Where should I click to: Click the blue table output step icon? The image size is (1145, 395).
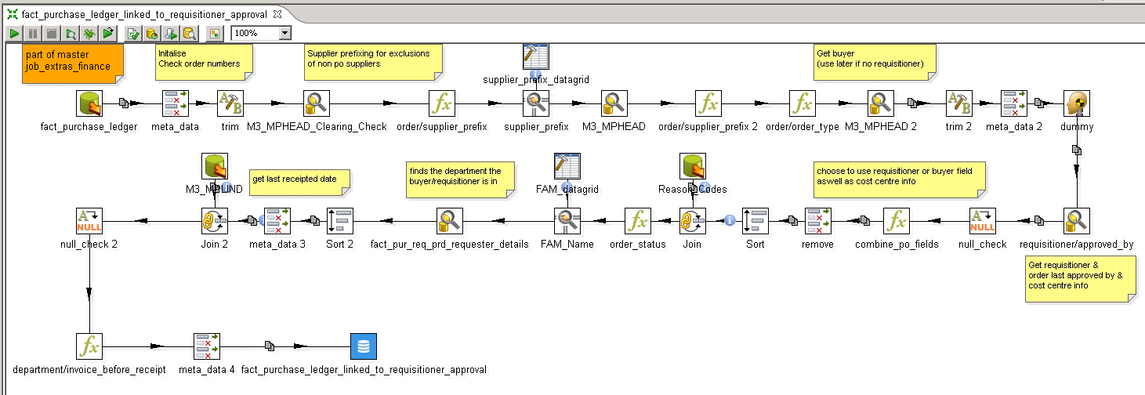tap(364, 346)
